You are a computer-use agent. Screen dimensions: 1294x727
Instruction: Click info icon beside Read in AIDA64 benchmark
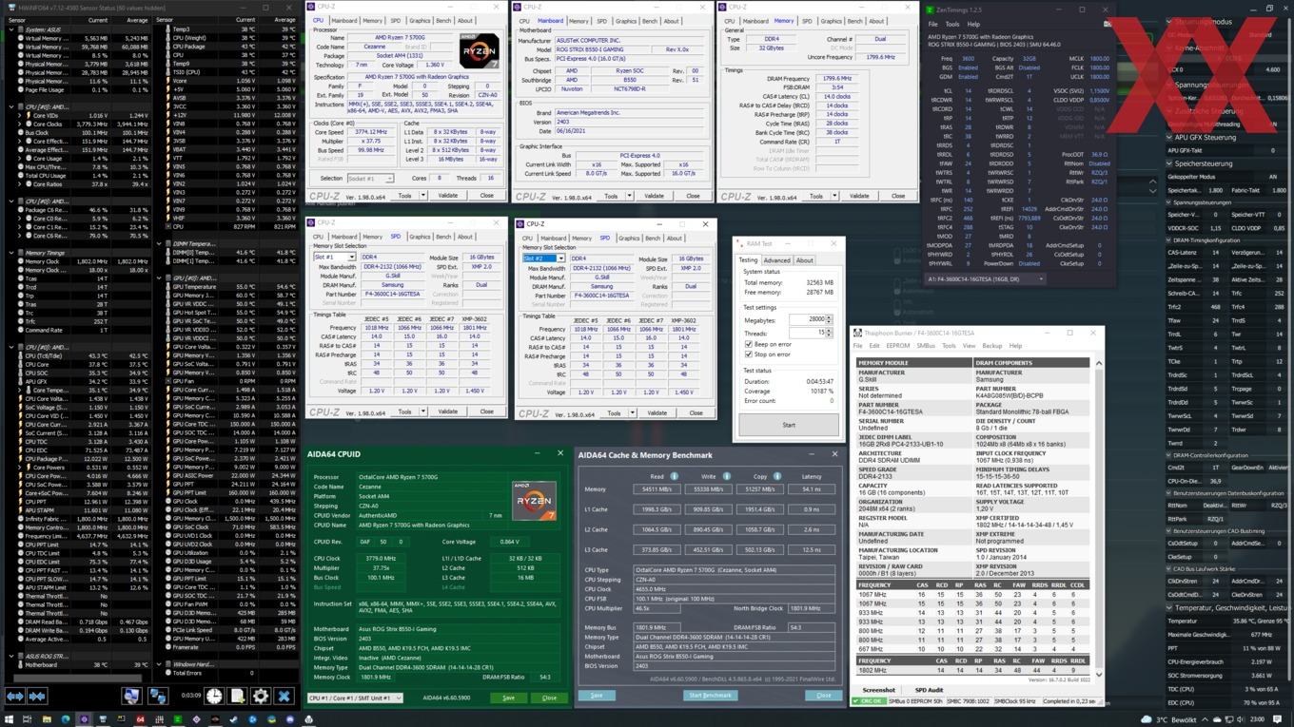(x=674, y=476)
